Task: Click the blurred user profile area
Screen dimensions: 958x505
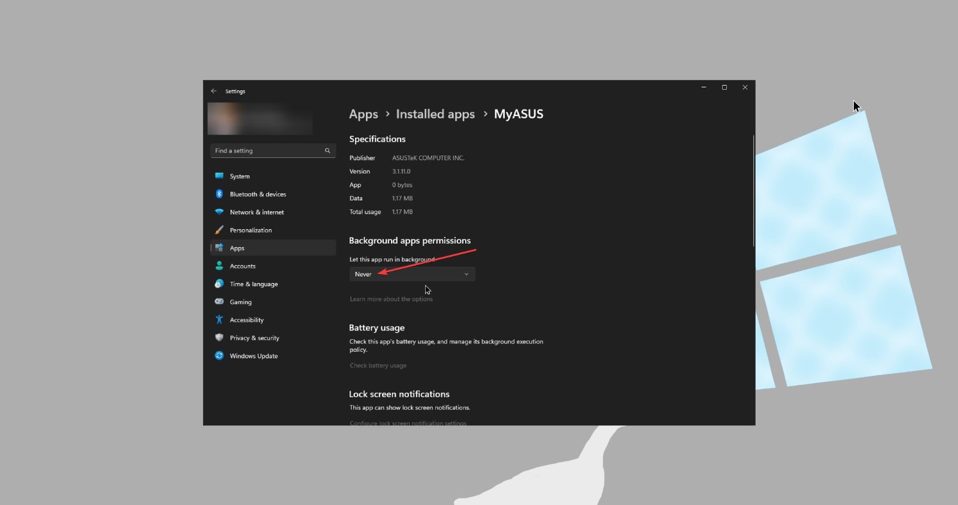Action: tap(260, 118)
